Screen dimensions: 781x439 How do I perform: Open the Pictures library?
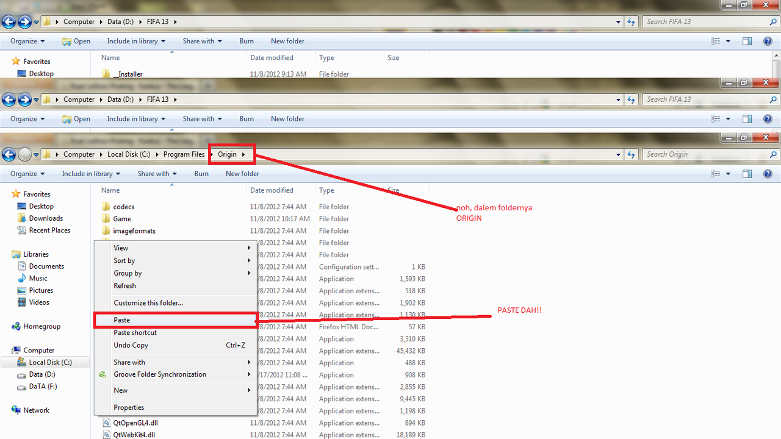pos(41,290)
